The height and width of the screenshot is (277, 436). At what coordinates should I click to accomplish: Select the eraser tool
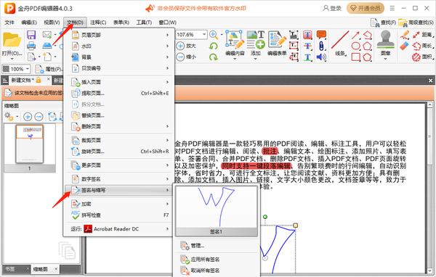pos(404,46)
